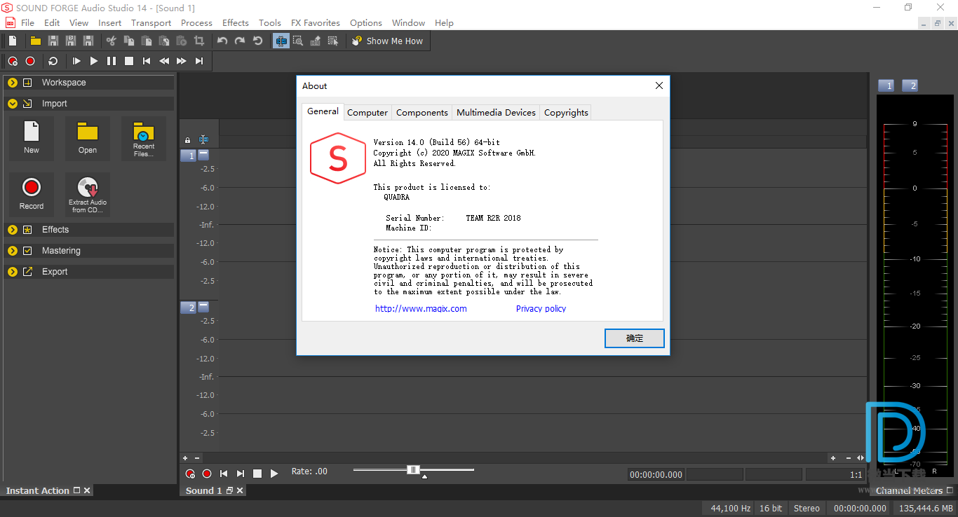958x517 pixels.
Task: Click Pause in the transport toolbar
Action: pos(112,61)
